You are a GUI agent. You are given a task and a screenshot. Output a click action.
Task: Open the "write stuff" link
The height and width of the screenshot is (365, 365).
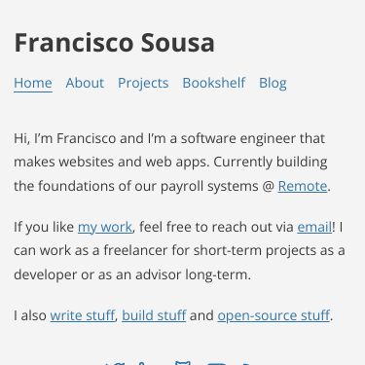tap(83, 315)
